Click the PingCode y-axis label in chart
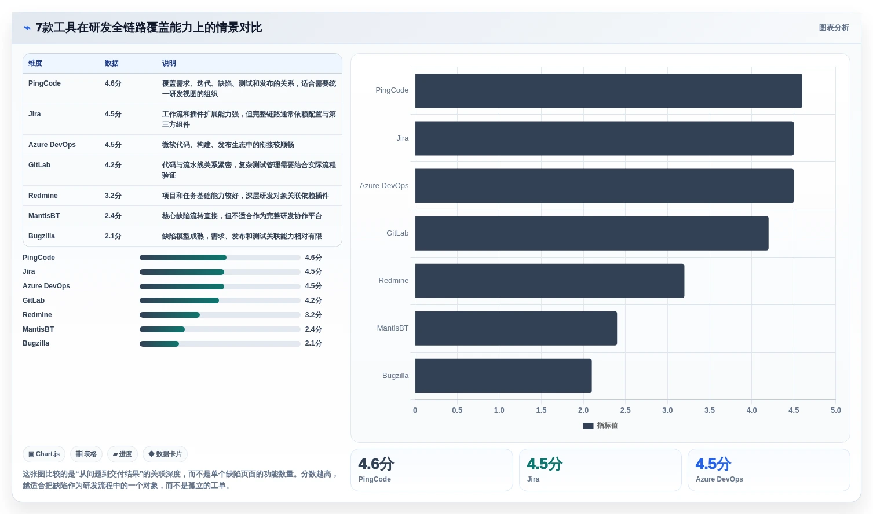Image resolution: width=873 pixels, height=514 pixels. (392, 90)
